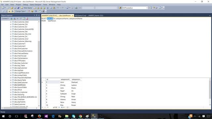Switch to the SQLQuery12.sql tab
Screen dimensions: 212x119
(x=89, y=16)
